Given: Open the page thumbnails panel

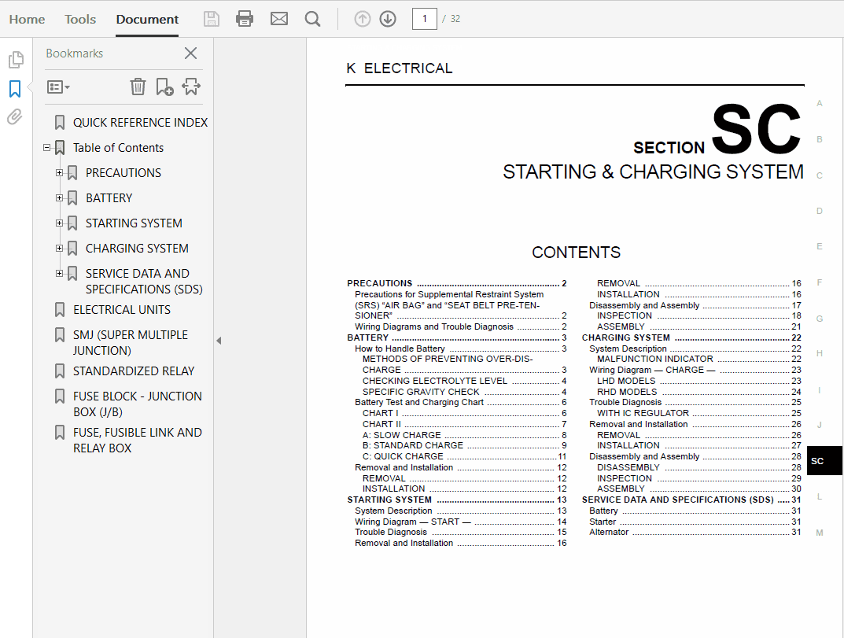Looking at the screenshot, I should [15, 59].
